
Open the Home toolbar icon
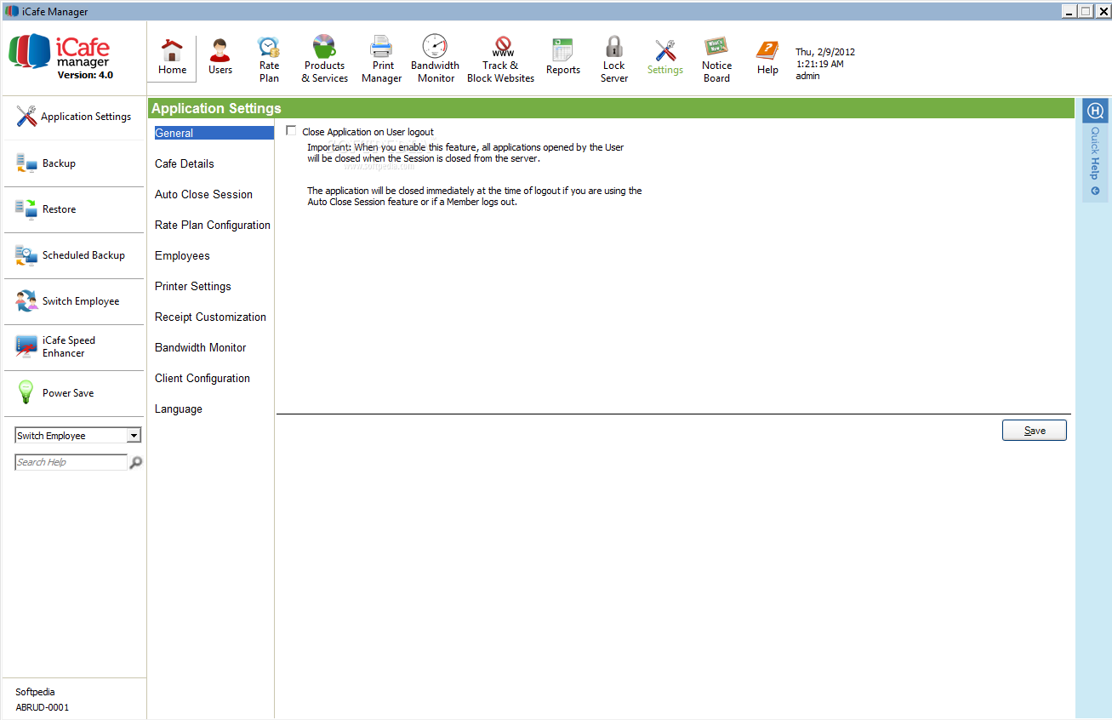tap(172, 49)
